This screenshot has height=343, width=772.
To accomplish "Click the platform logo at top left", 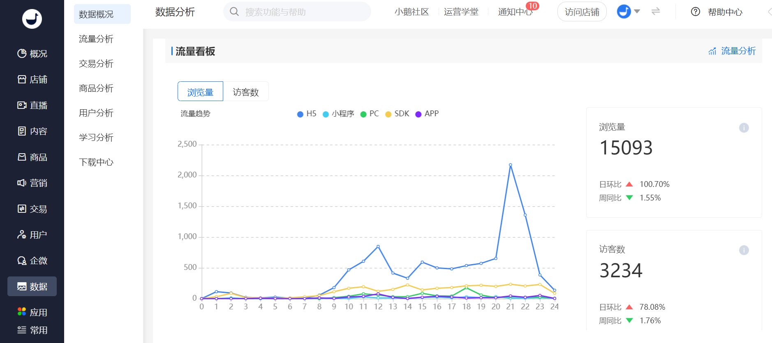I will coord(32,18).
